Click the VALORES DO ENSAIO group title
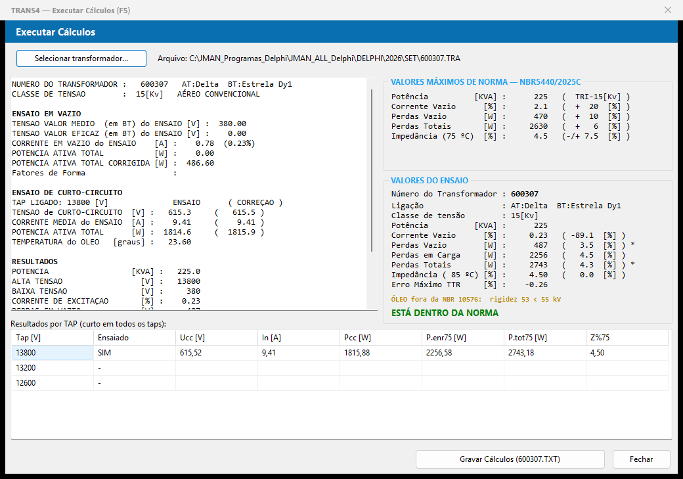Image resolution: width=683 pixels, height=479 pixels. tap(430, 181)
